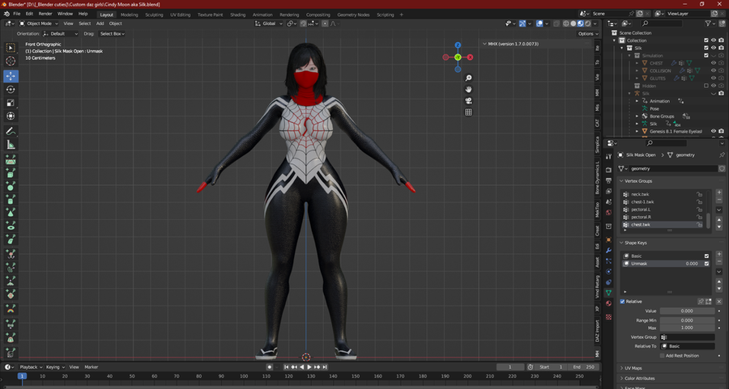The image size is (729, 389).
Task: Open the Playback popover in timeline
Action: click(x=29, y=367)
